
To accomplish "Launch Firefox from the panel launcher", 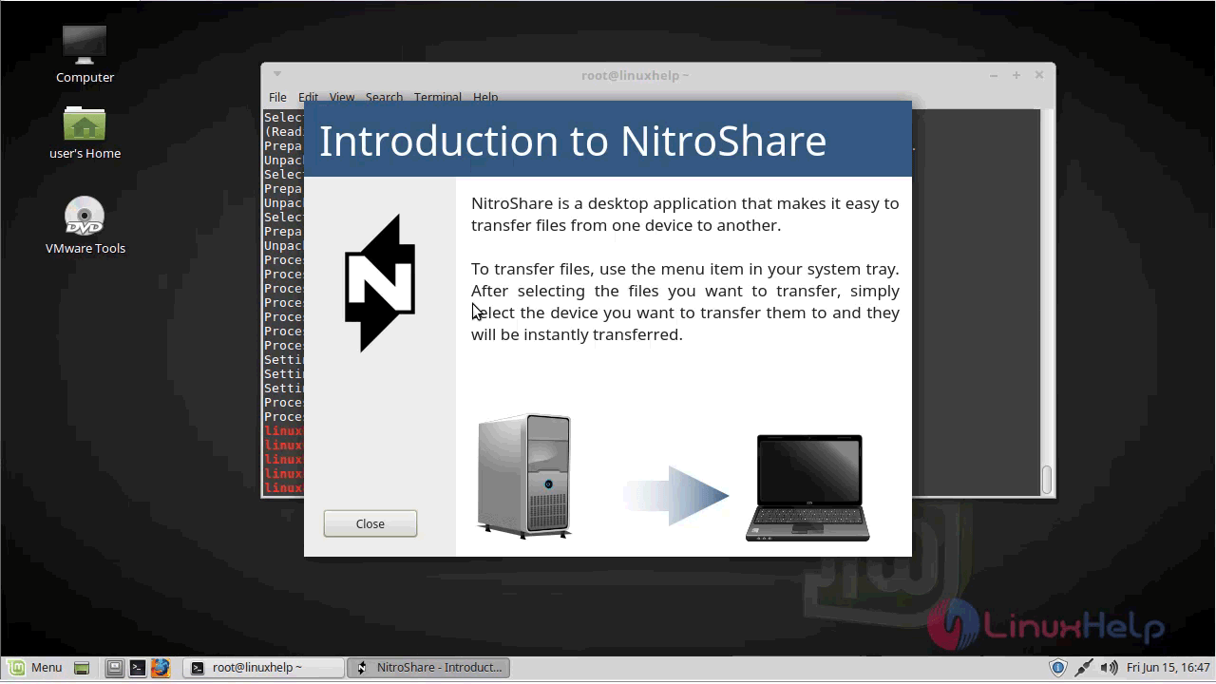I will pos(160,668).
